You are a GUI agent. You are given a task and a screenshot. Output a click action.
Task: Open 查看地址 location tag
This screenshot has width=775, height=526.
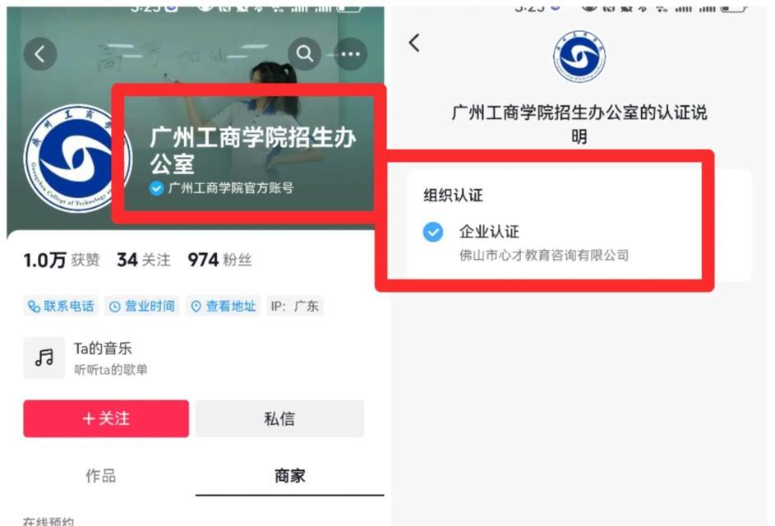(223, 306)
